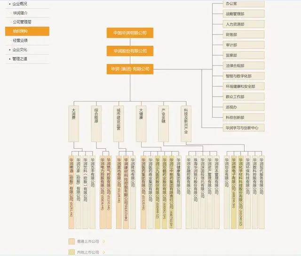301x256 pixels.
Task: Expand the 内地上市公司 chevron arrow
Action: pos(103,253)
